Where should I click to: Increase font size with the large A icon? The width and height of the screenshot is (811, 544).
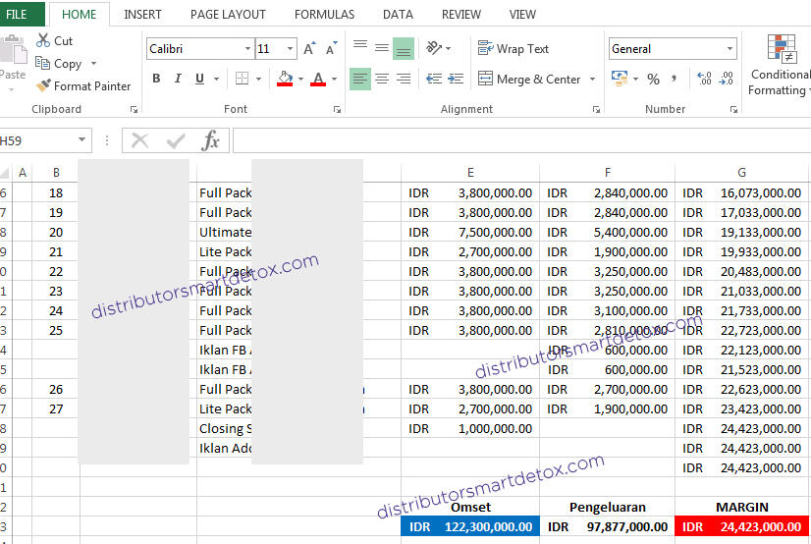tap(309, 49)
